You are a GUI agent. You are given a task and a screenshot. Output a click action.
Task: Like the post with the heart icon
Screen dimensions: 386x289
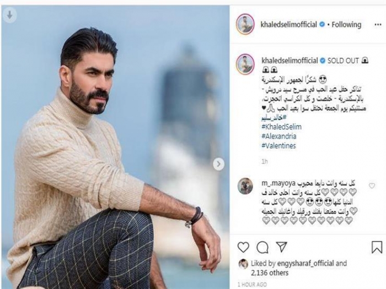point(243,247)
